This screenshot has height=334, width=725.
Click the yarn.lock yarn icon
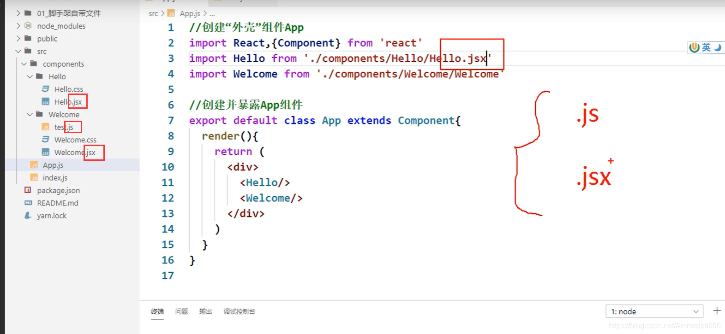tap(28, 216)
